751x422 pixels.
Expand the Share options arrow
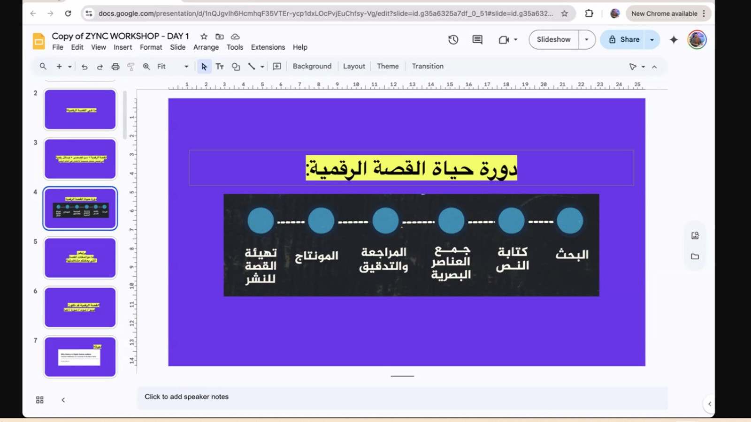point(652,40)
